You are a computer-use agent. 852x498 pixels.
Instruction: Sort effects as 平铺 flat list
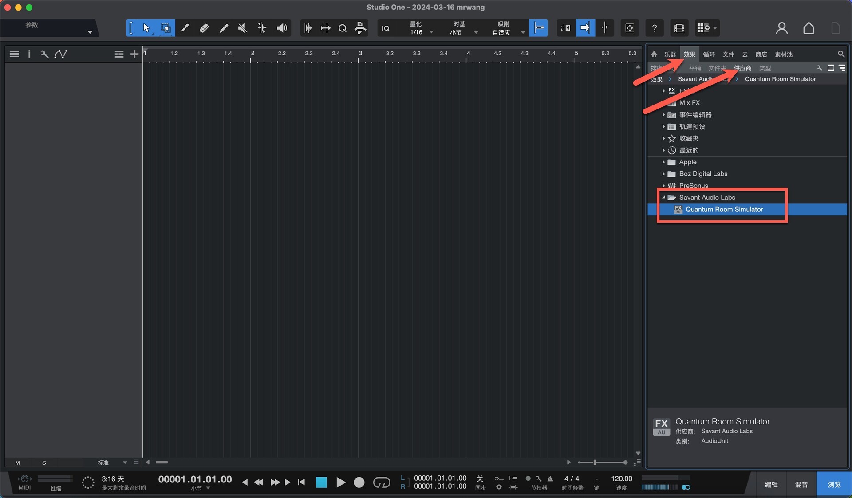tap(695, 68)
